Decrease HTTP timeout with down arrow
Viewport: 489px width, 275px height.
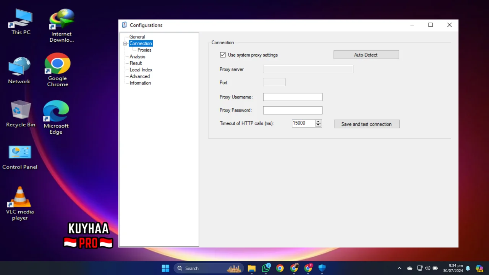coord(318,125)
